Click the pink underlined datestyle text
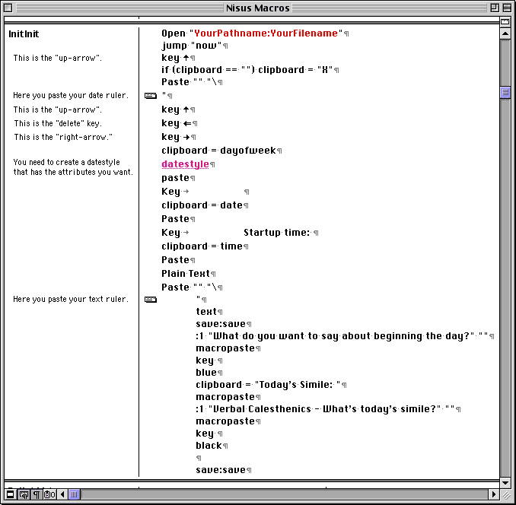The width and height of the screenshot is (516, 505). pos(185,164)
